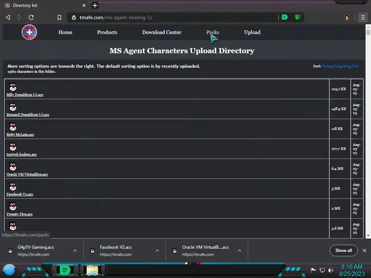Open the green chat extension icon

point(285,17)
